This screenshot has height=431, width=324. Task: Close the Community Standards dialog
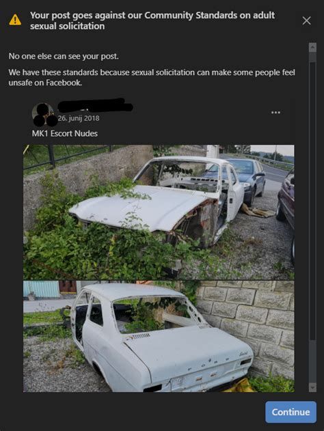(306, 20)
